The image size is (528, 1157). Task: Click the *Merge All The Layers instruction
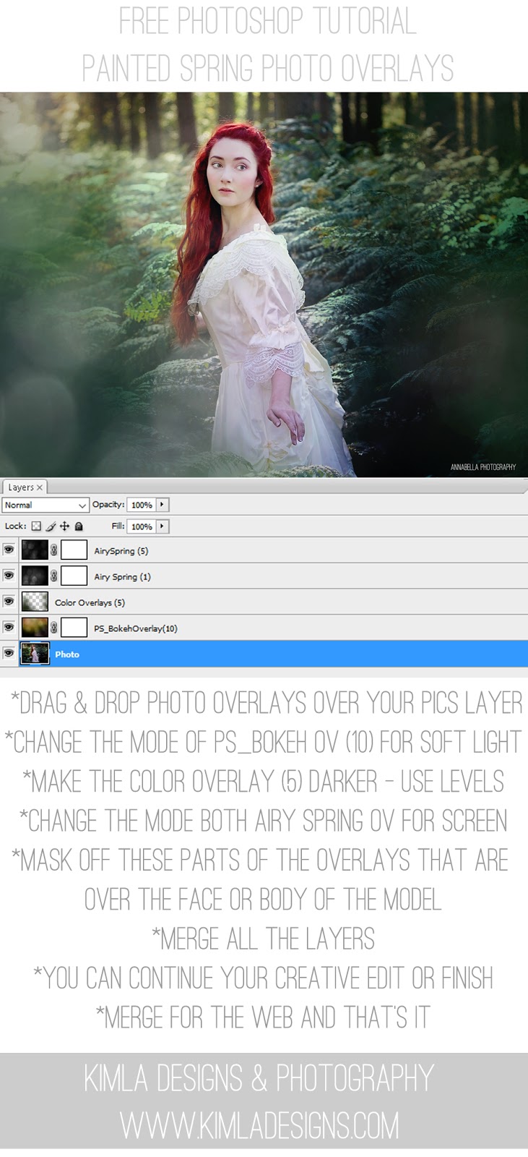[x=264, y=939]
